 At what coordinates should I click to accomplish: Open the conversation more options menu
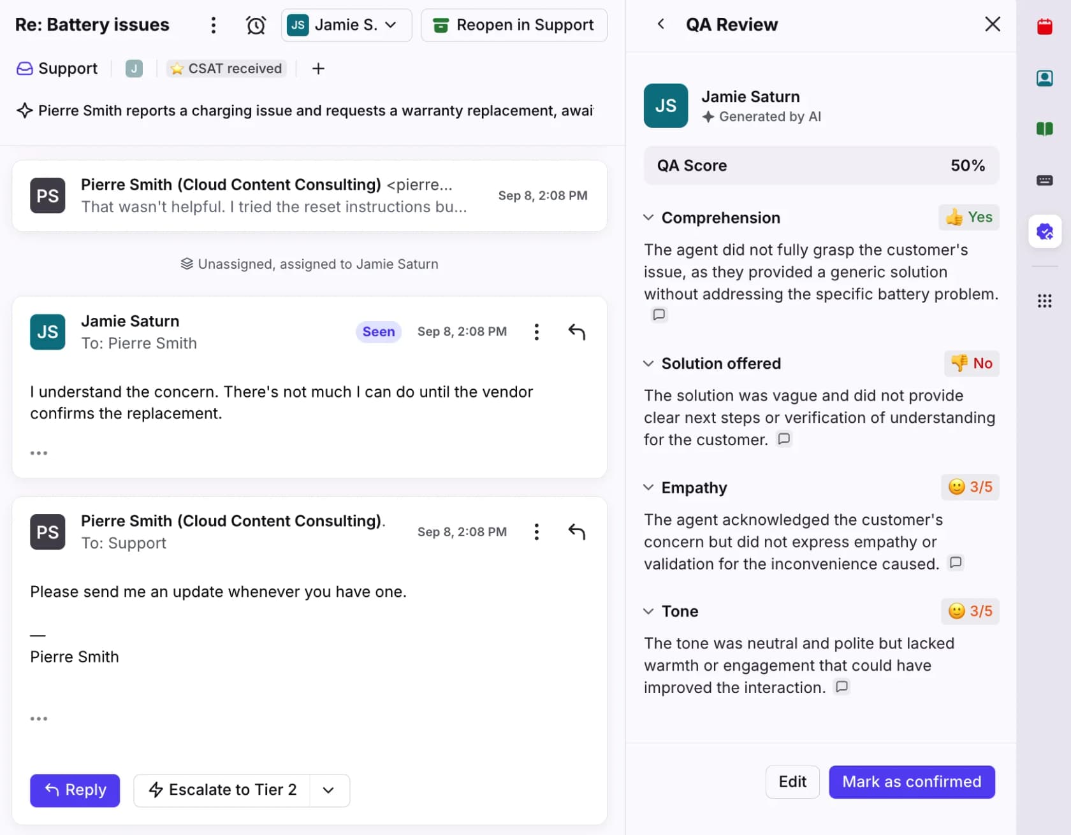click(x=214, y=25)
